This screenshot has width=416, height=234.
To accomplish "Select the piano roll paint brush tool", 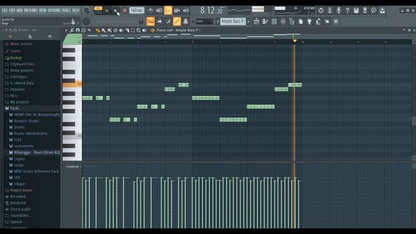I will tap(104, 31).
